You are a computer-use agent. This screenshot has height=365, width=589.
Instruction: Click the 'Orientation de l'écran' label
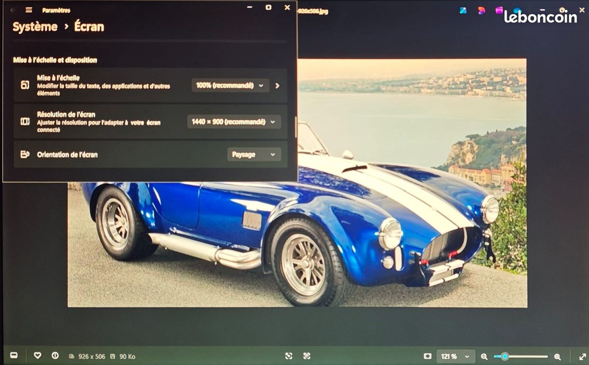67,155
